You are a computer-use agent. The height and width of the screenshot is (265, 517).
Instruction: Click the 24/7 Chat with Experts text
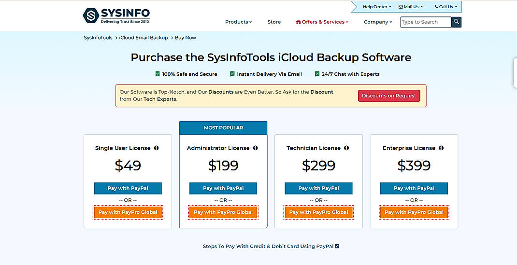(350, 74)
